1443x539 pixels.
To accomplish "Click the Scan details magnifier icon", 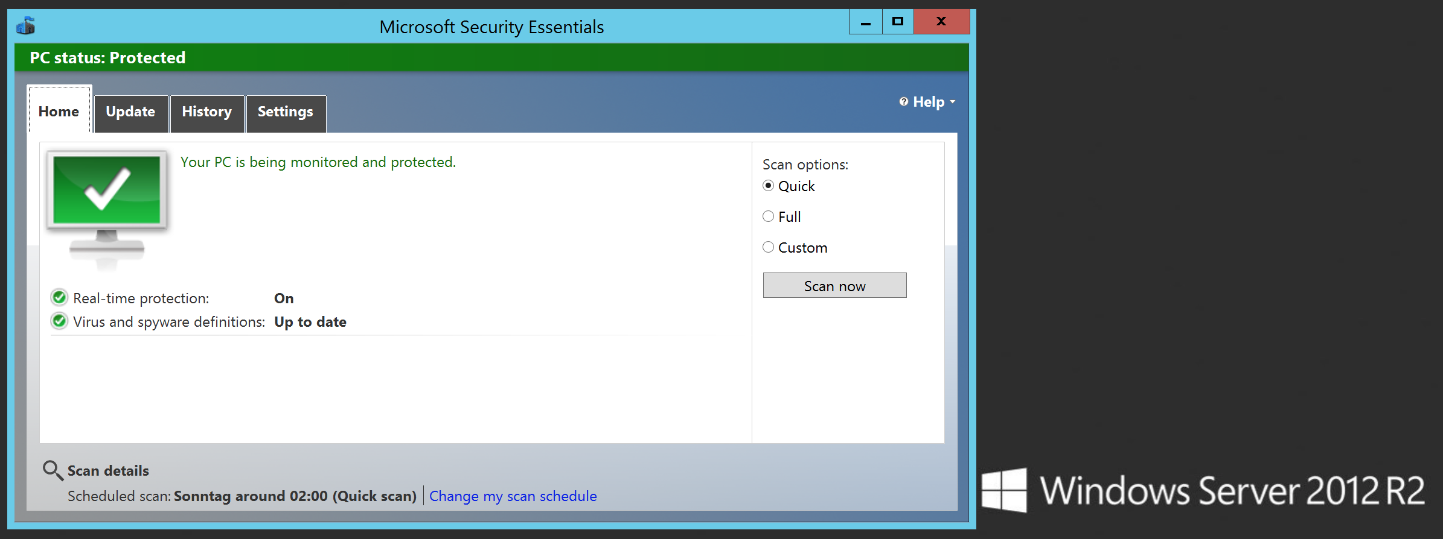I will click(53, 470).
